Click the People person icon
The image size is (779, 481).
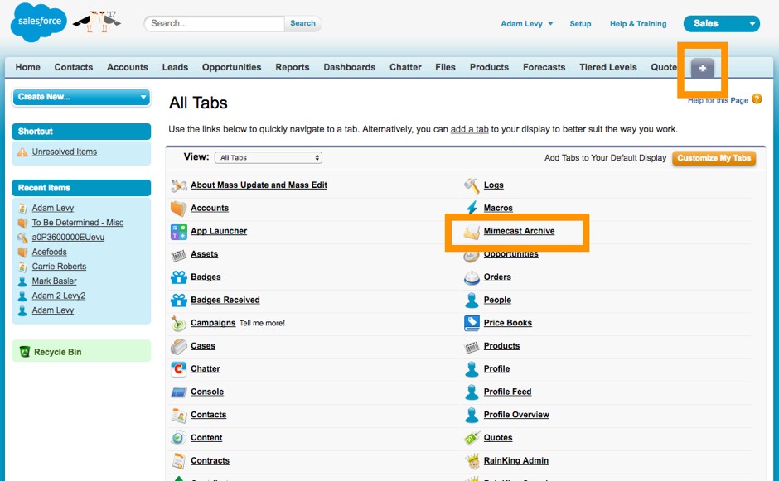coord(472,300)
